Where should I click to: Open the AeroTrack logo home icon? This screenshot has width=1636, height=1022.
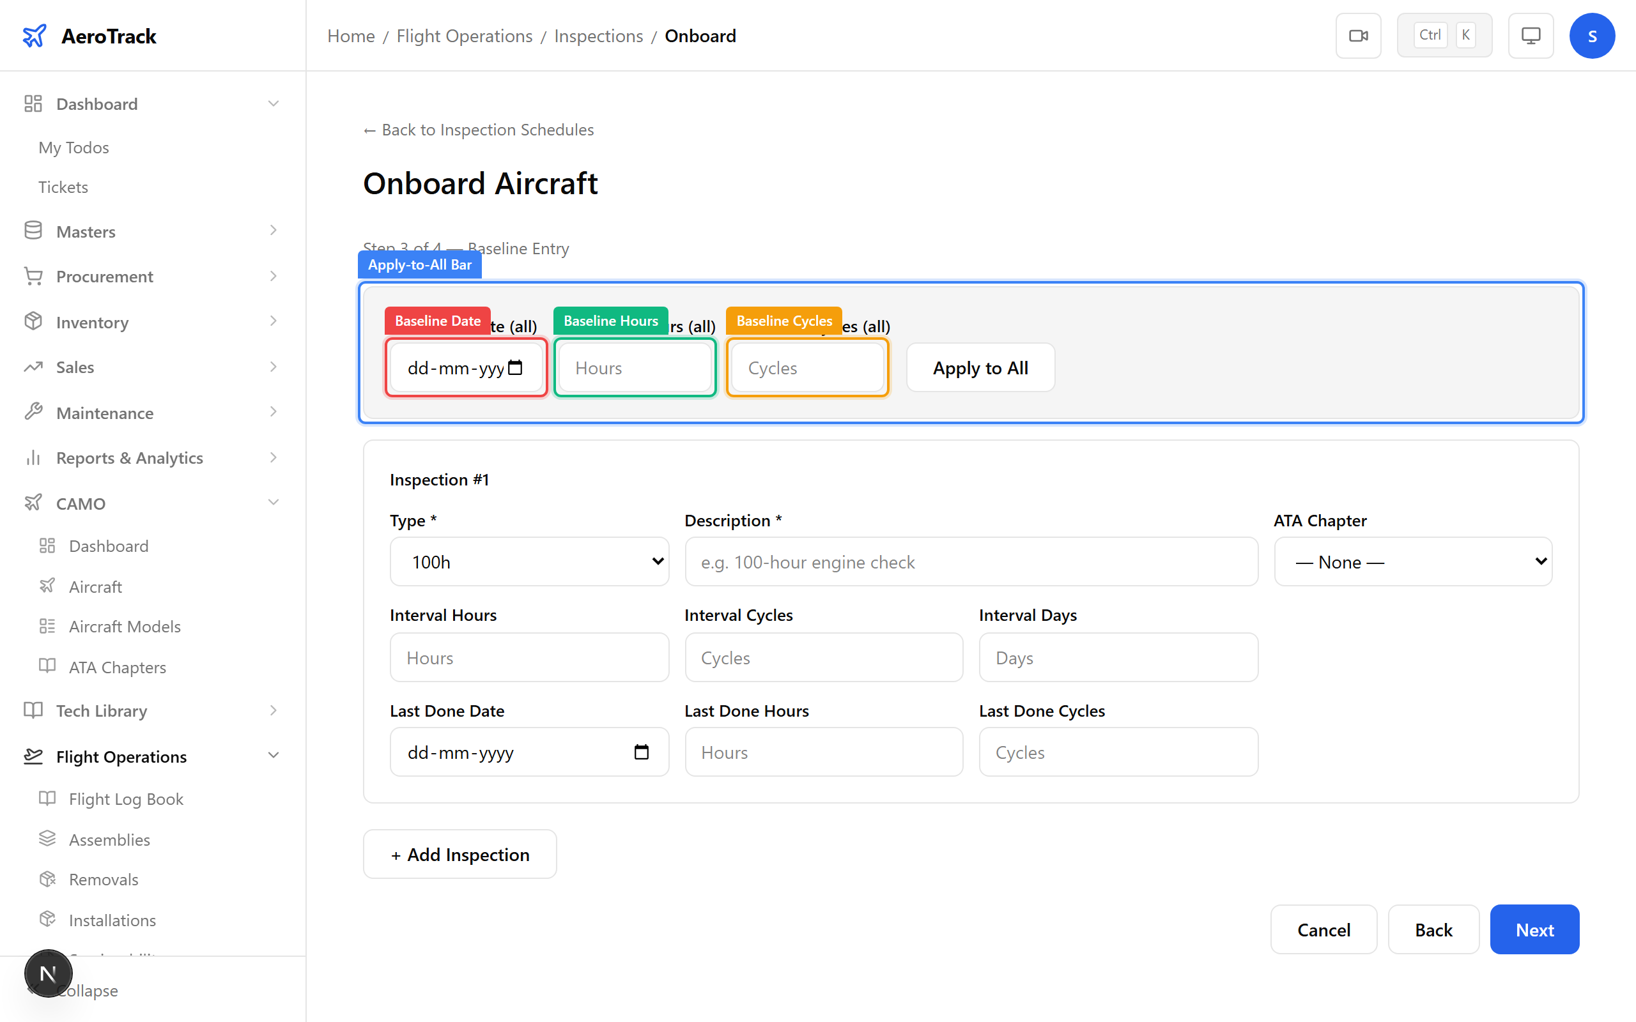(35, 35)
